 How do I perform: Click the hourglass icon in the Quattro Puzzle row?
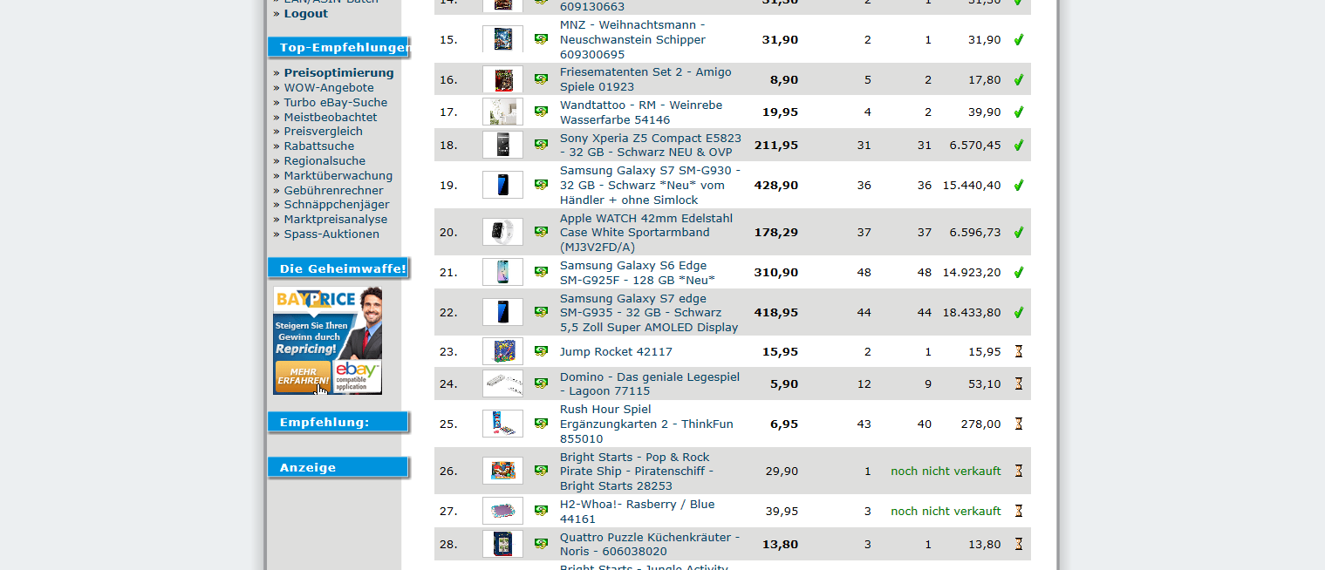pyautogui.click(x=1018, y=544)
